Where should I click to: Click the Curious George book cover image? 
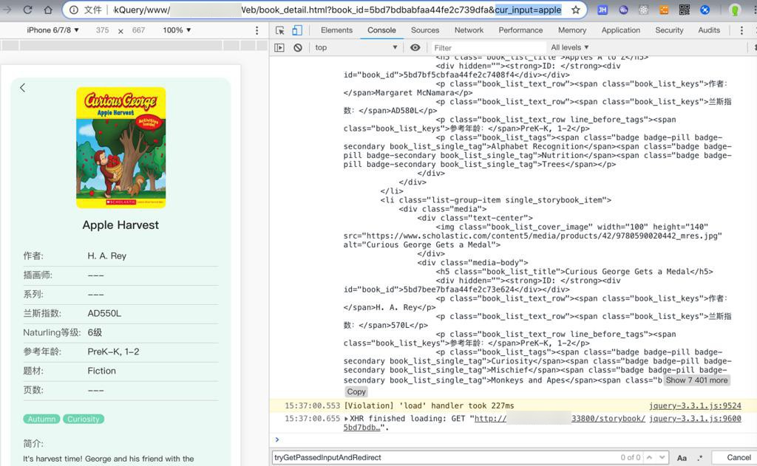pos(120,148)
